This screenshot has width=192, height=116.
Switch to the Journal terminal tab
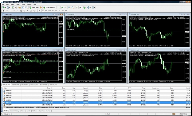pos(48,111)
